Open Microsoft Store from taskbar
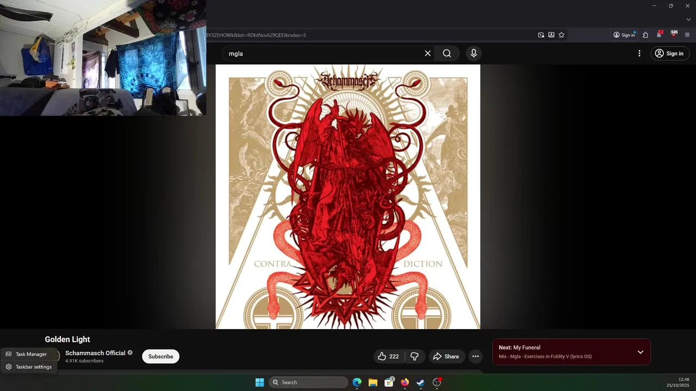This screenshot has width=696, height=391. coord(389,382)
